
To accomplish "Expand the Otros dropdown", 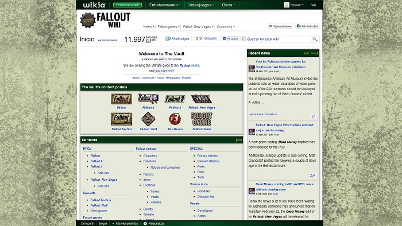I will 228,5.
